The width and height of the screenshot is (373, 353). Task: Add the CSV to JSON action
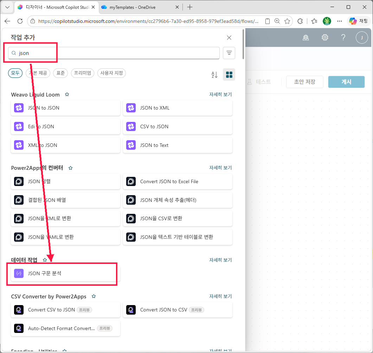(x=178, y=126)
